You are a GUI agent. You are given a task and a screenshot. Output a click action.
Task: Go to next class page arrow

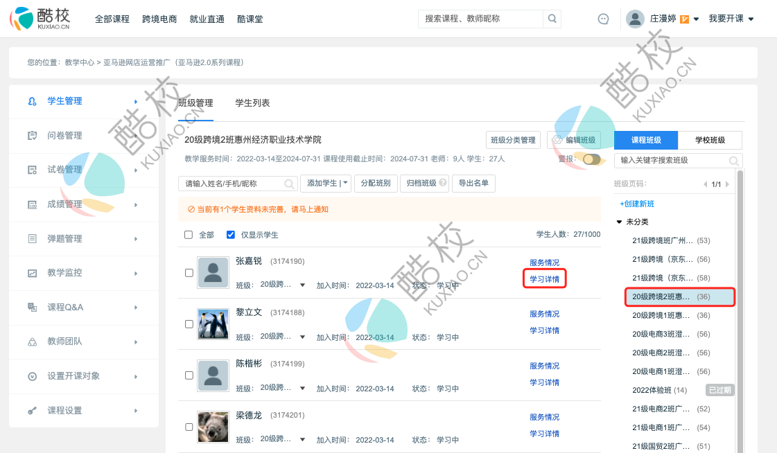tap(728, 184)
